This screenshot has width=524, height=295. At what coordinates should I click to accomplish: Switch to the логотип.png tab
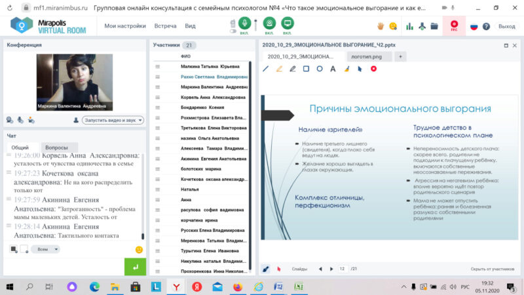[x=368, y=56]
